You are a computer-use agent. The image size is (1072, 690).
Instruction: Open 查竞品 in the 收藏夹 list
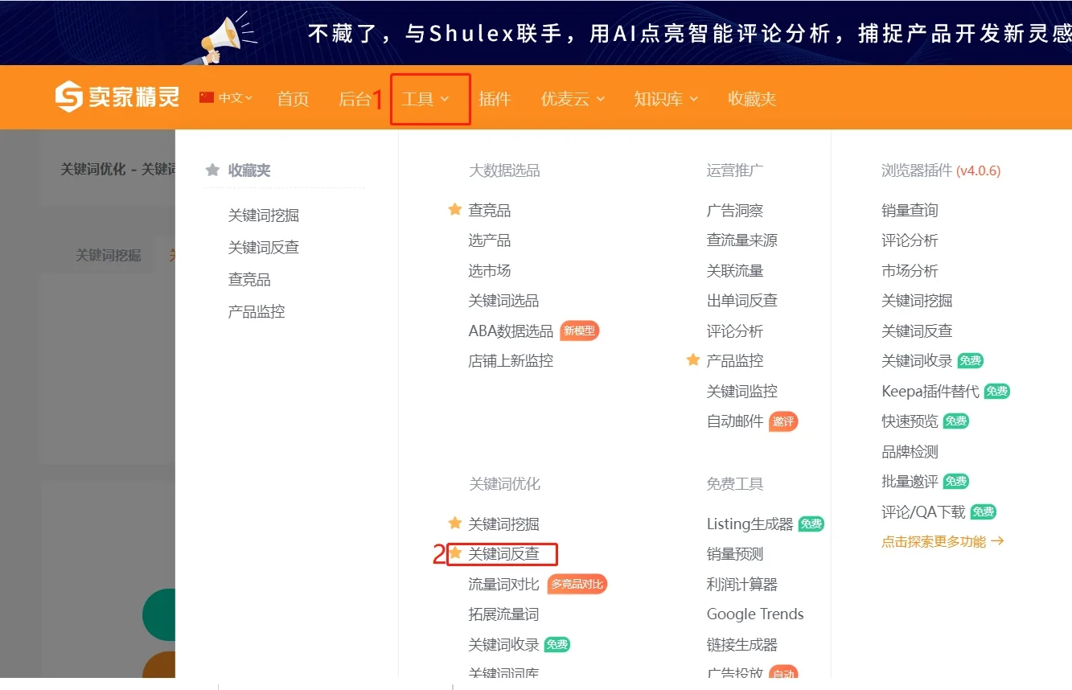249,280
